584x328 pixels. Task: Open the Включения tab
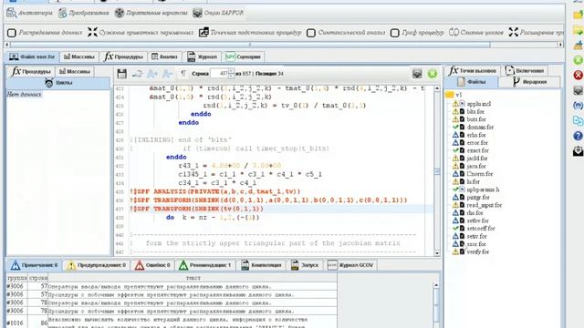click(x=525, y=70)
